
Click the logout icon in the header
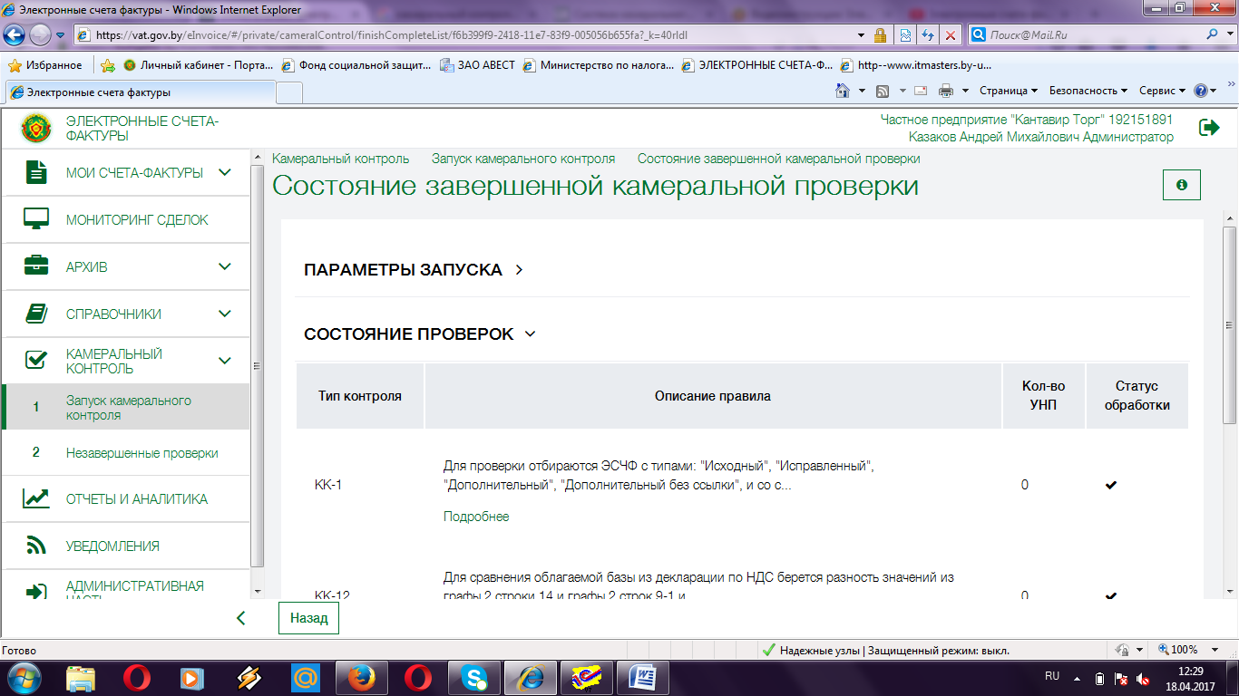click(1209, 128)
